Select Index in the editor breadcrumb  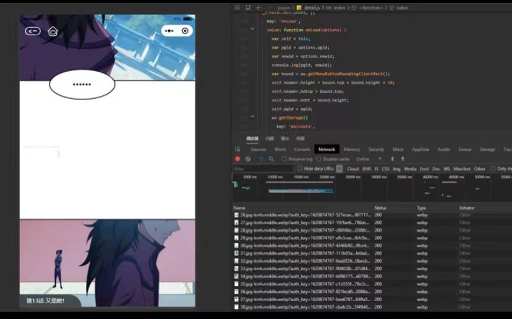click(339, 7)
